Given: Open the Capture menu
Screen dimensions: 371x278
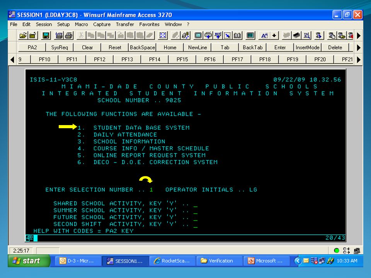Looking at the screenshot, I should [x=102, y=24].
